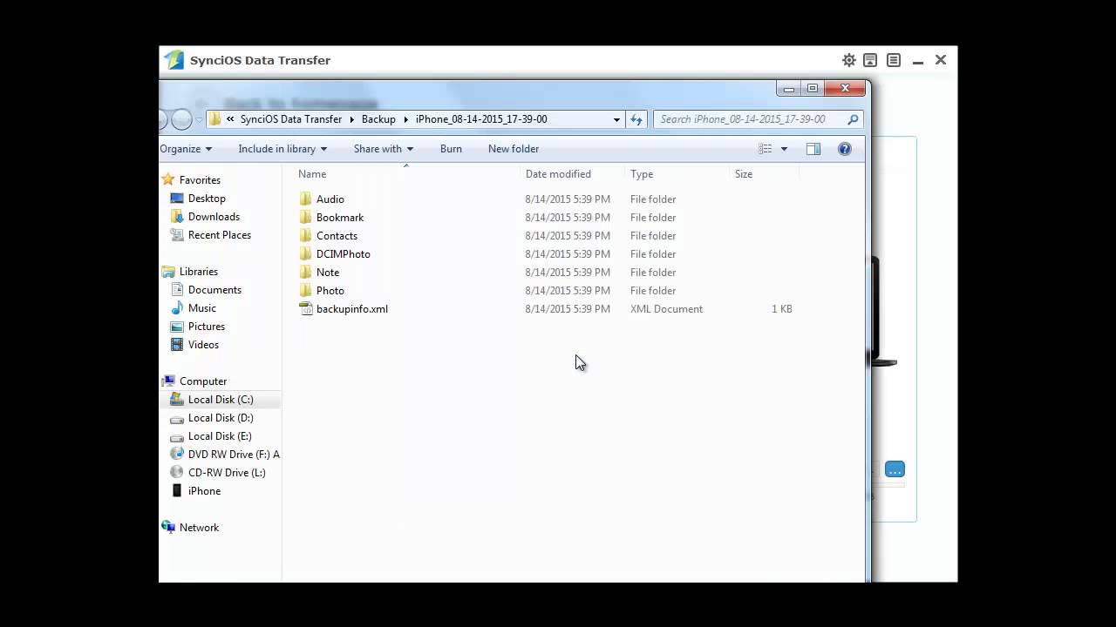Viewport: 1116px width, 627px height.
Task: Click the Explorer Forward navigation button
Action: 181,119
